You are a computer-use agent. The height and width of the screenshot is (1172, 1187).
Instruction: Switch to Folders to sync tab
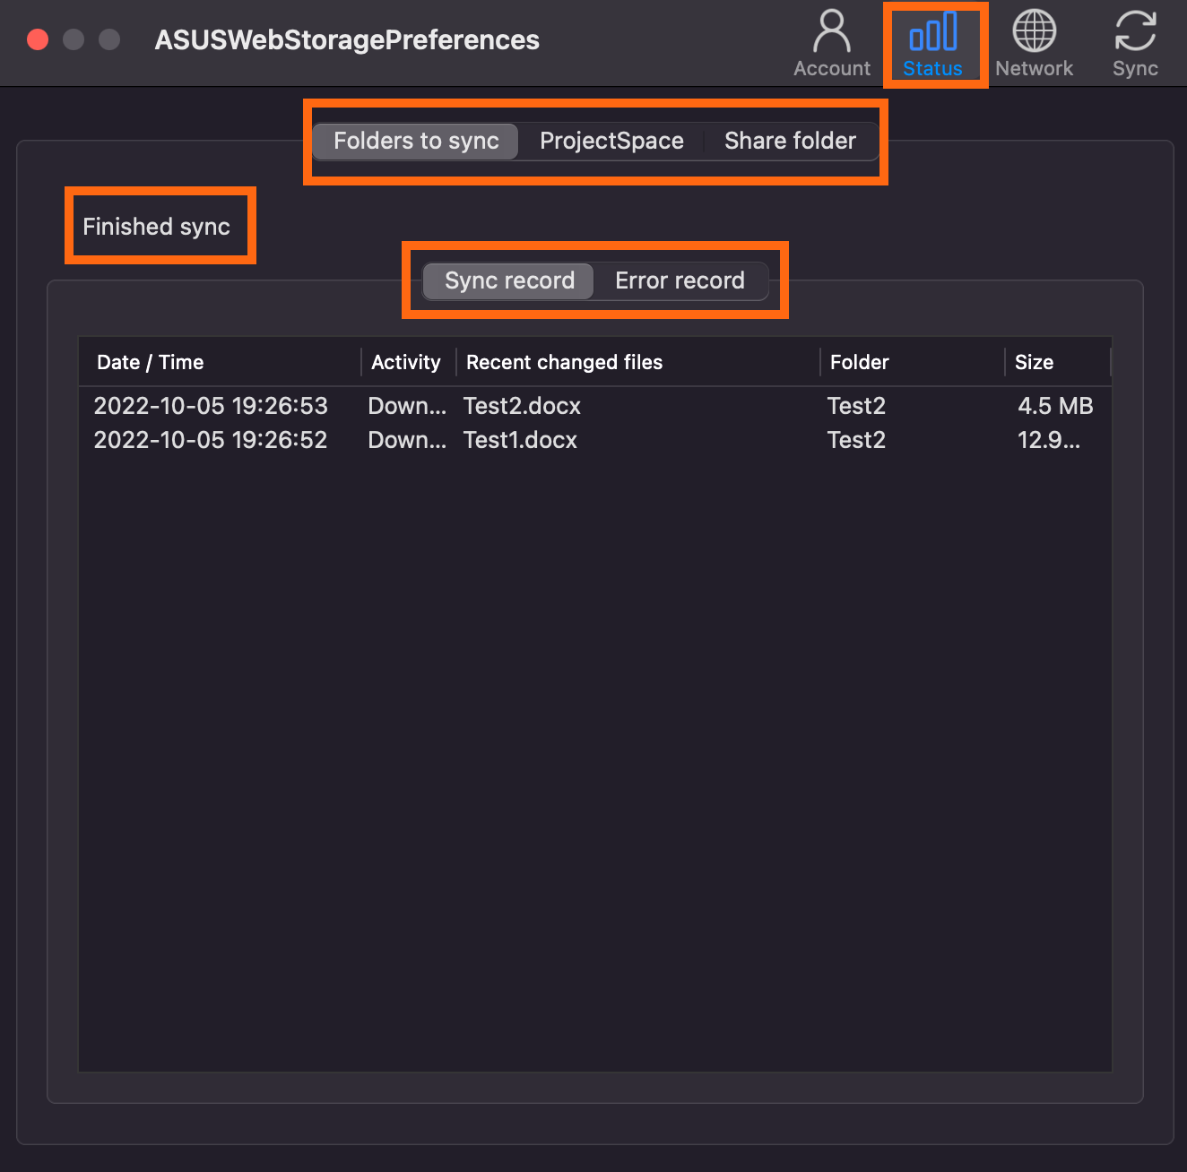click(416, 141)
